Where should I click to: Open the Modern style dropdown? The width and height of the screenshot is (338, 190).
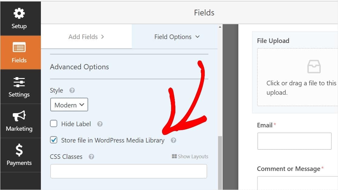tap(69, 105)
